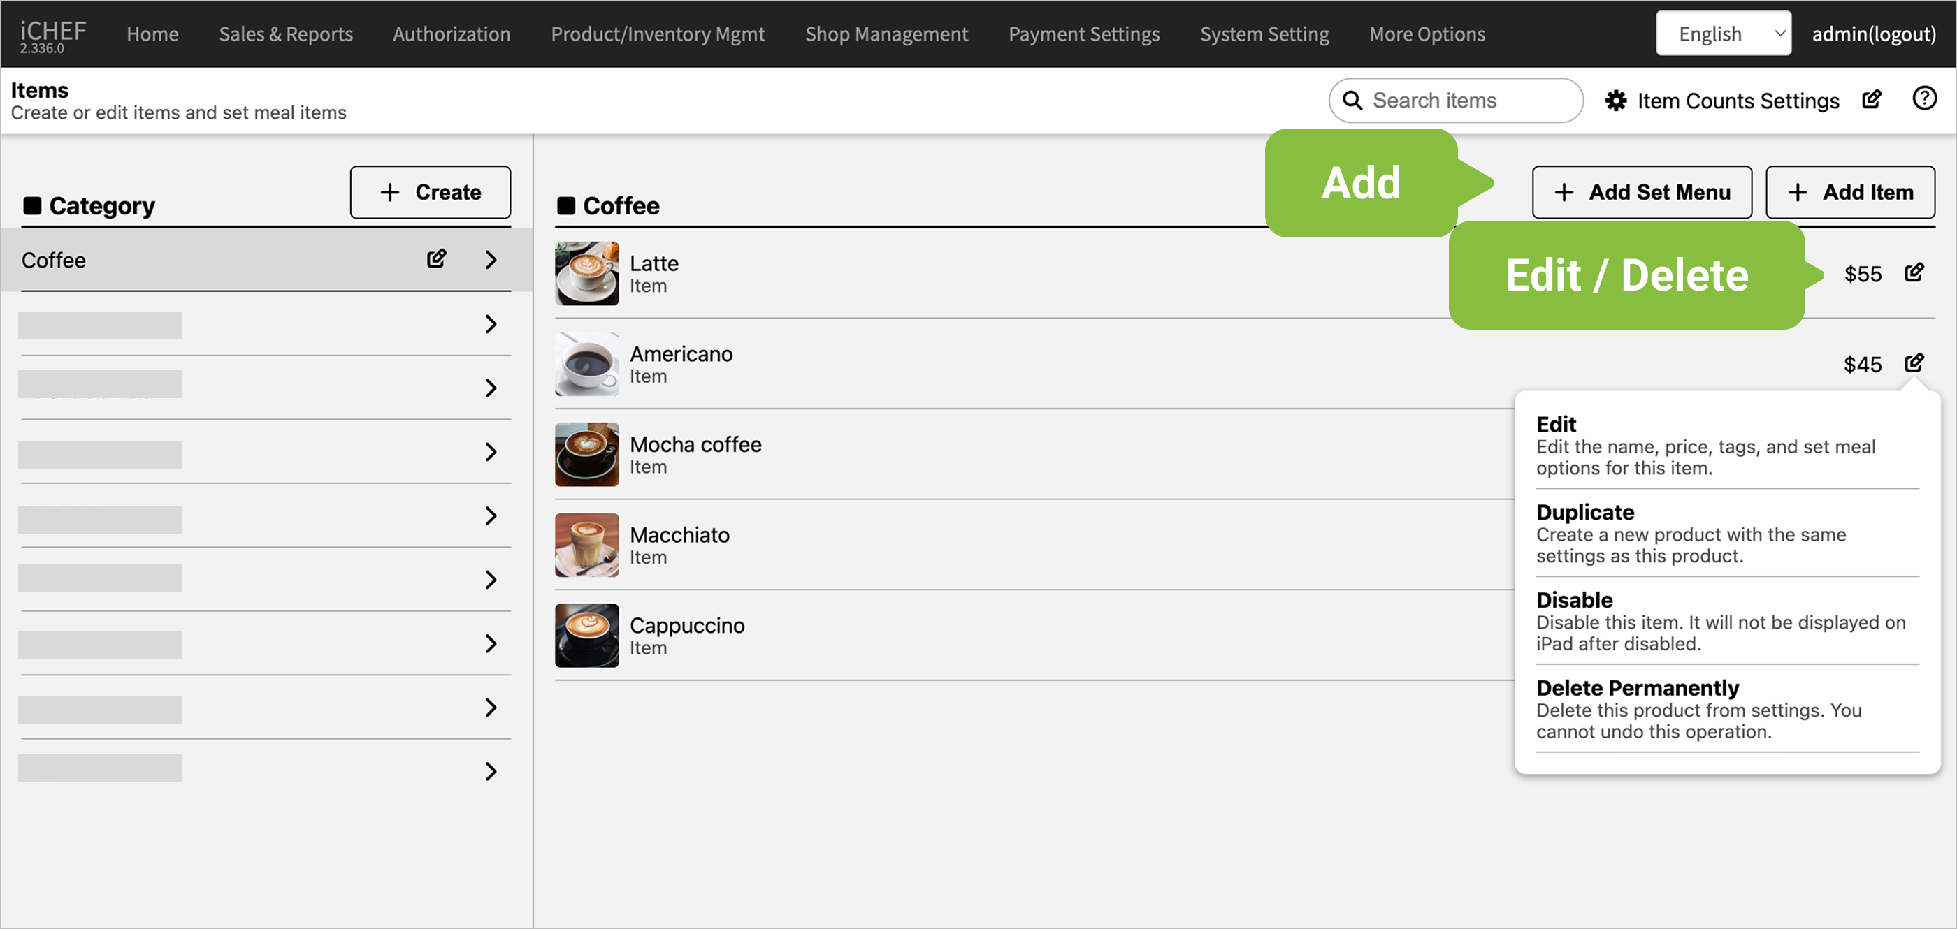This screenshot has width=1957, height=929.
Task: Open the help question mark icon
Action: 1923,98
